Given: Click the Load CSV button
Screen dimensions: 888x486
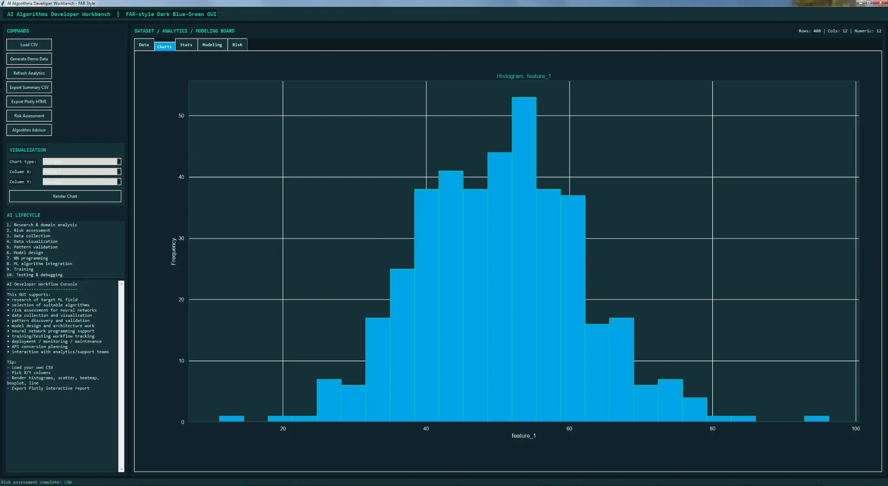Looking at the screenshot, I should 29,45.
